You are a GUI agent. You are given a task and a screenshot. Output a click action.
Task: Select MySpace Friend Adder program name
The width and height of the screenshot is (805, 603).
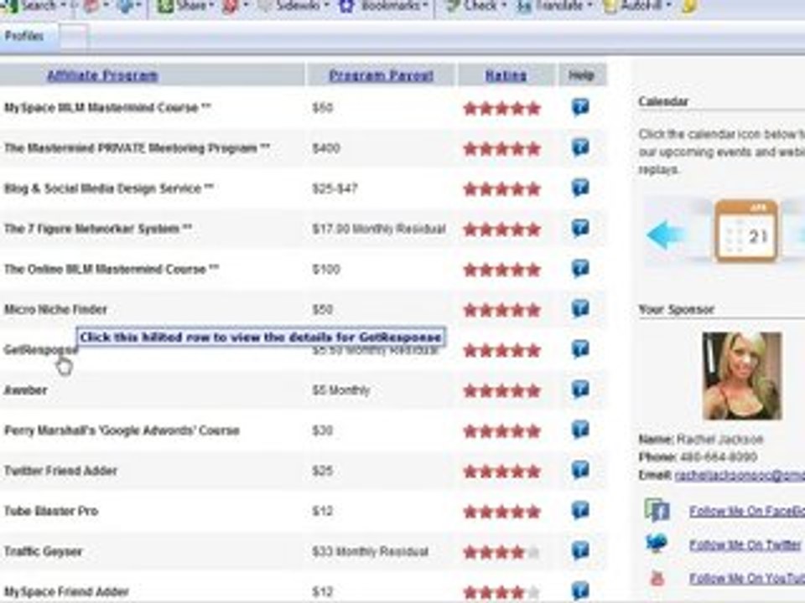(66, 592)
